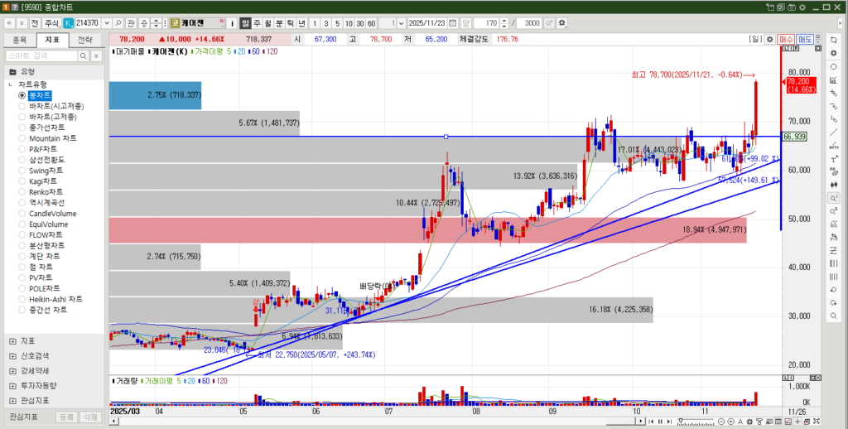
Task: Expand the 신호검색 tree section
Action: [x=12, y=355]
